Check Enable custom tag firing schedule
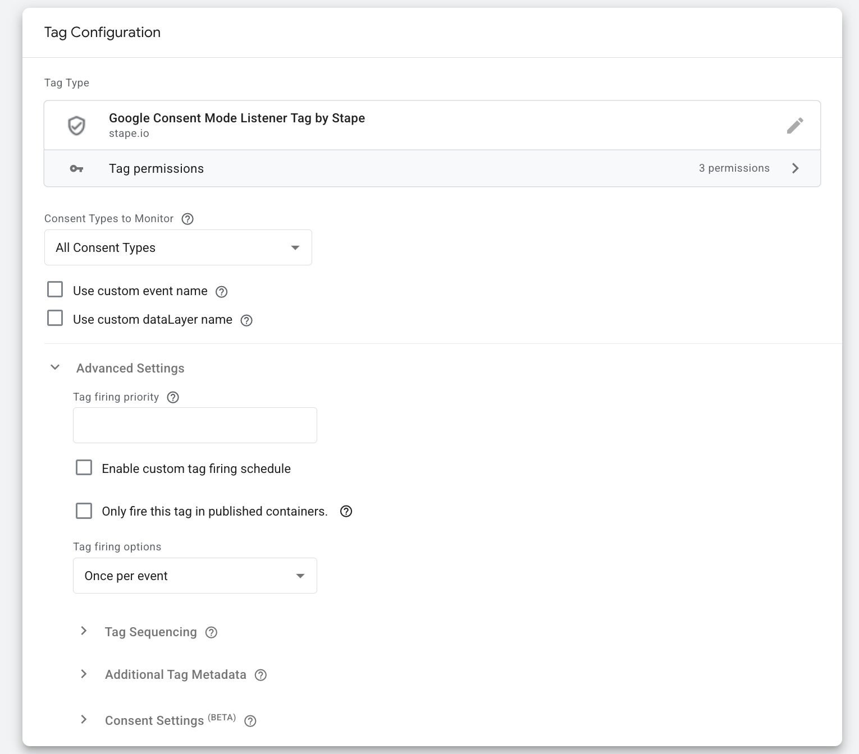Screen dimensions: 859x754 [84, 467]
